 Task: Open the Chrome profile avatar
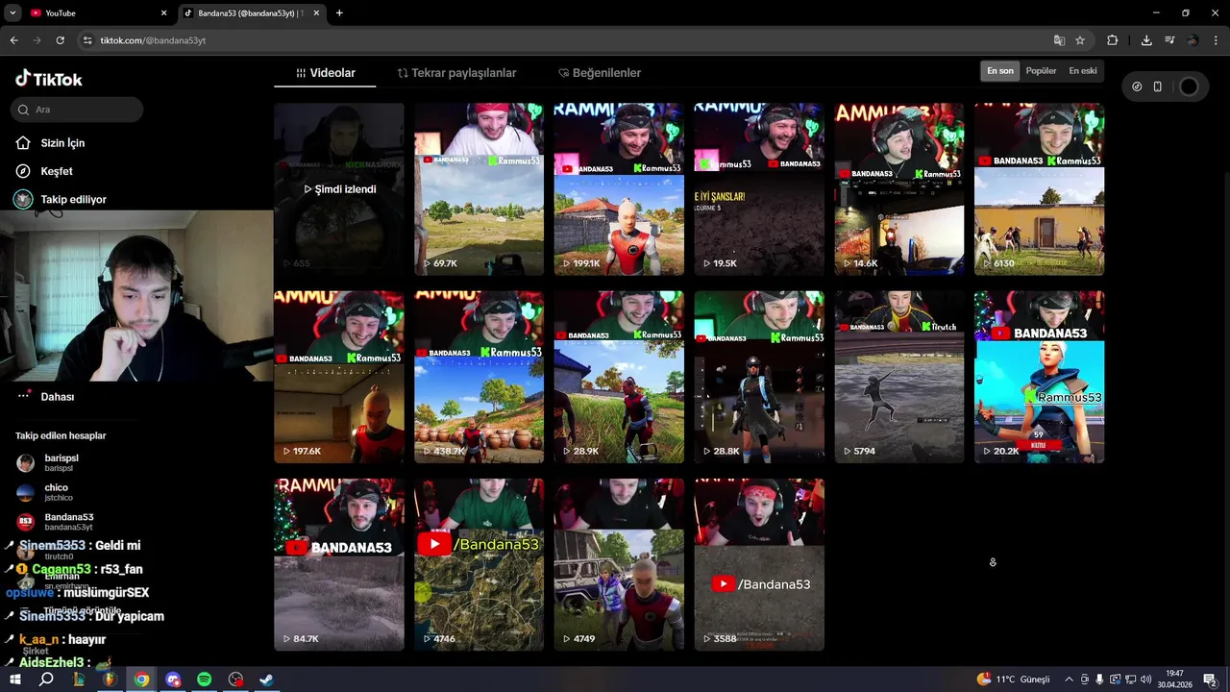coord(1193,40)
